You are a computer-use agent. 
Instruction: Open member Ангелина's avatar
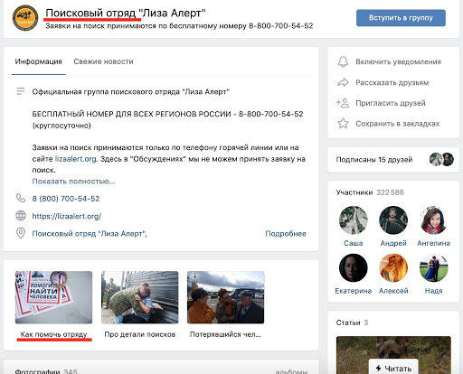coord(433,220)
